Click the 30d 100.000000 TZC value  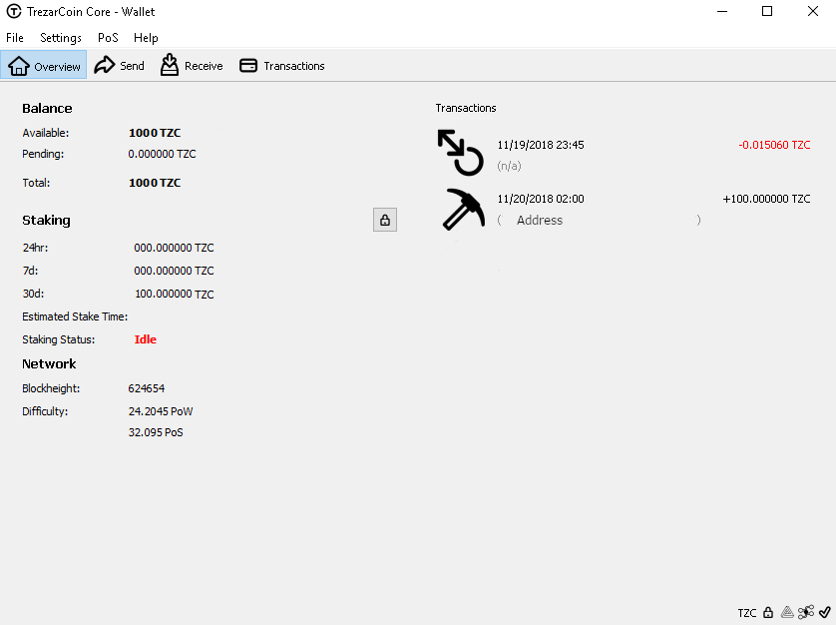tap(175, 295)
